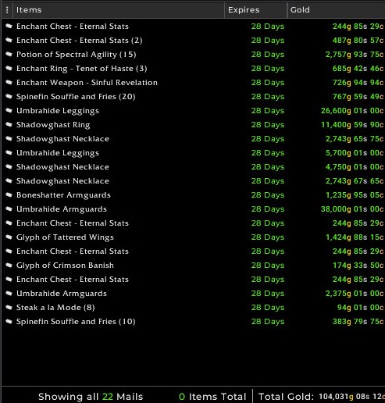385x403 pixels.
Task: Click mail icon beside 5,700g Umbrahide Leggings
Action: 9,152
